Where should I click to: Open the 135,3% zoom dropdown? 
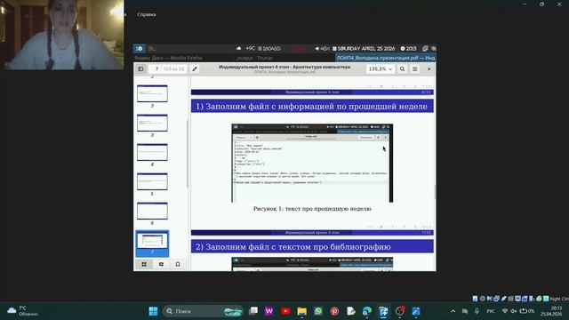(x=381, y=69)
